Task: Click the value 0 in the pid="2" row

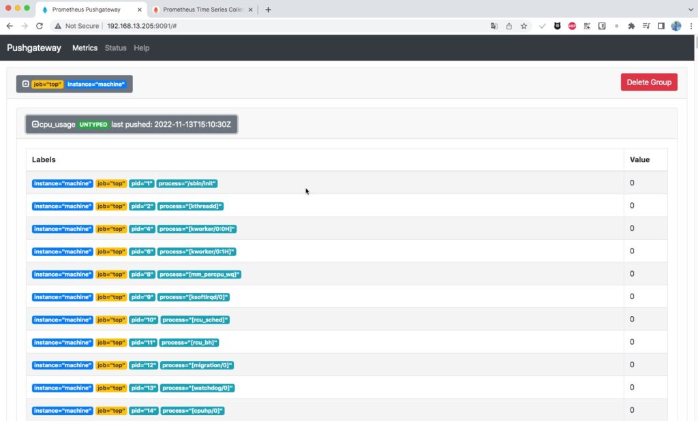Action: tap(632, 206)
